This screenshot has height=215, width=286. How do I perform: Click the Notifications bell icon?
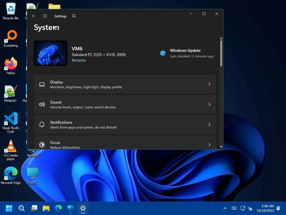[42, 125]
